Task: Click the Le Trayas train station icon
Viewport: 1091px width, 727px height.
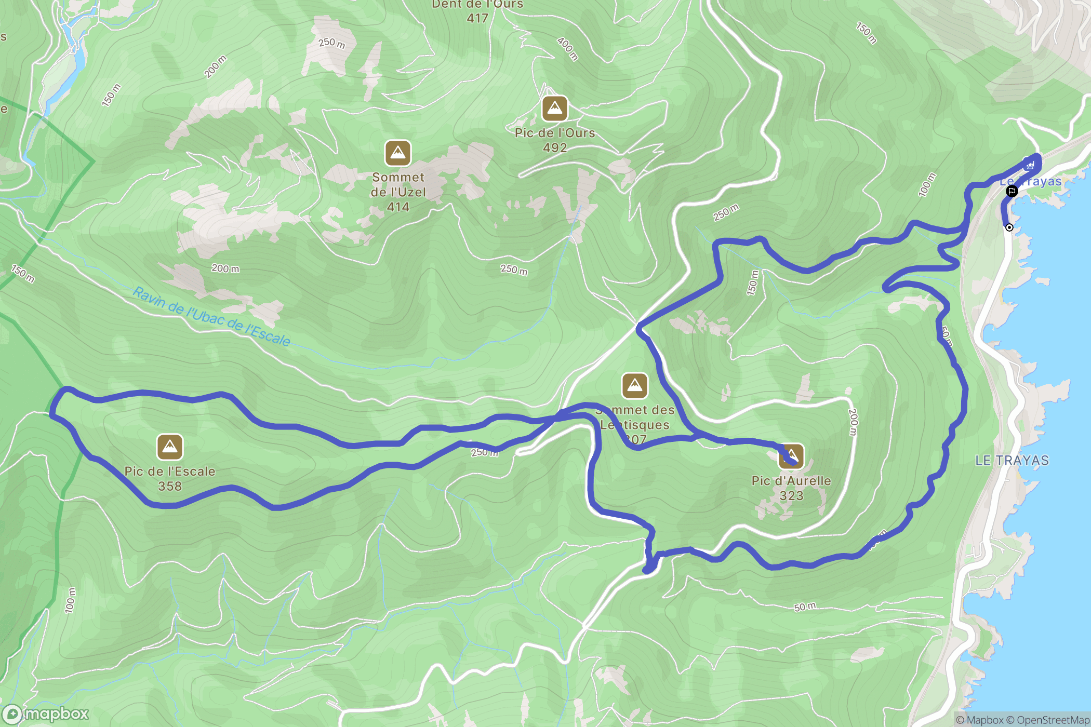Action: pos(1030,165)
